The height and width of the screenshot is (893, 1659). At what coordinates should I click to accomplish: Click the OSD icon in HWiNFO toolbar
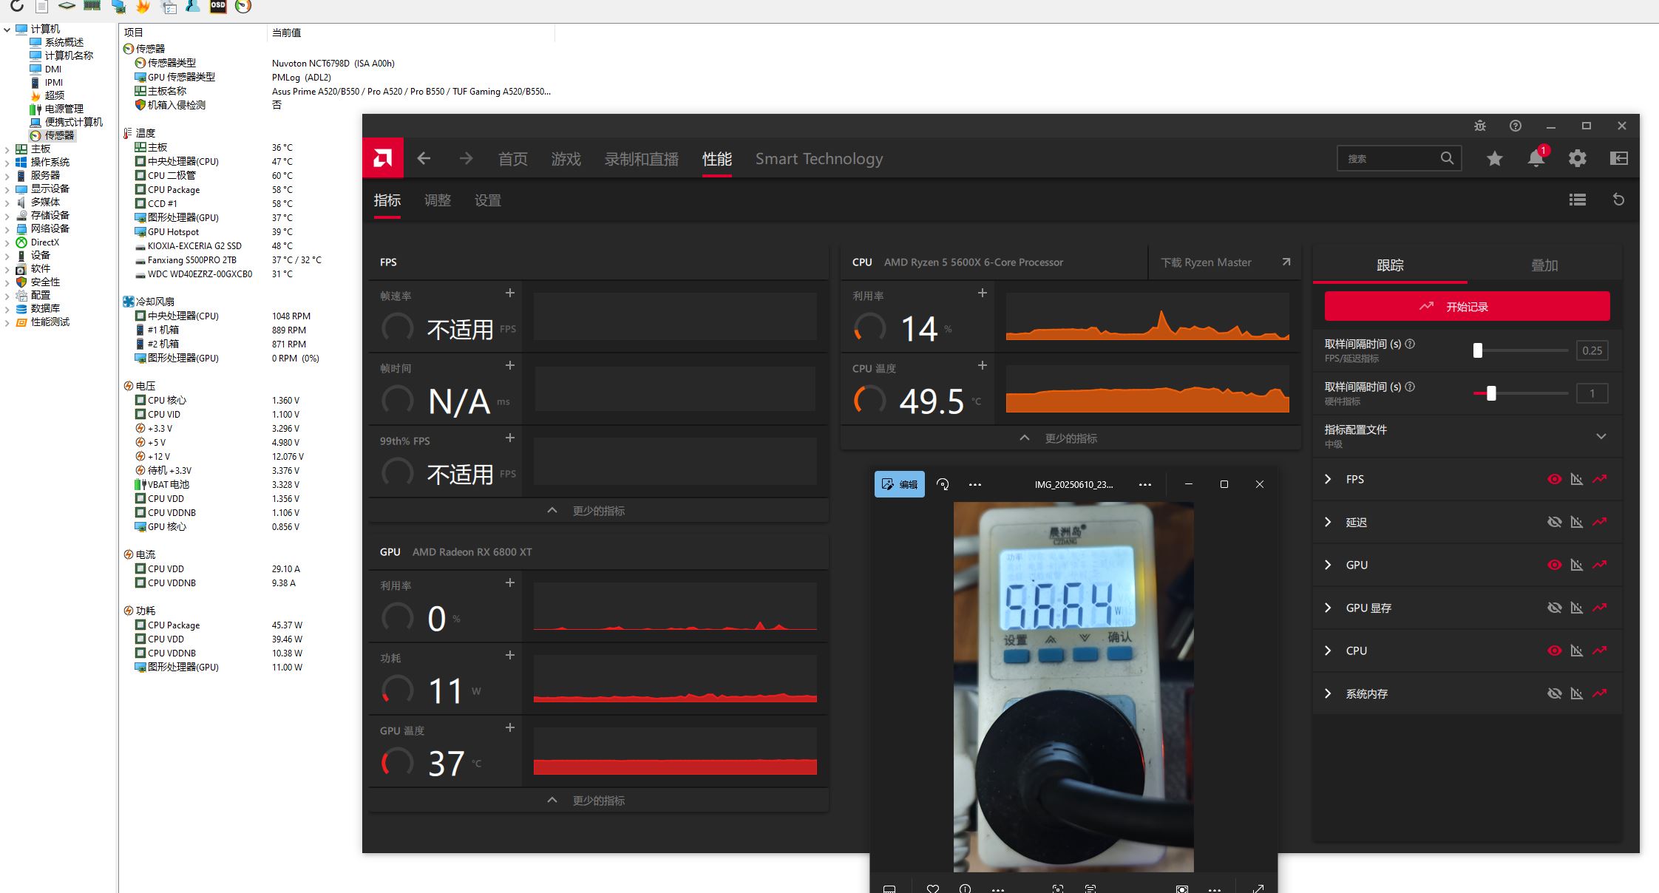217,7
